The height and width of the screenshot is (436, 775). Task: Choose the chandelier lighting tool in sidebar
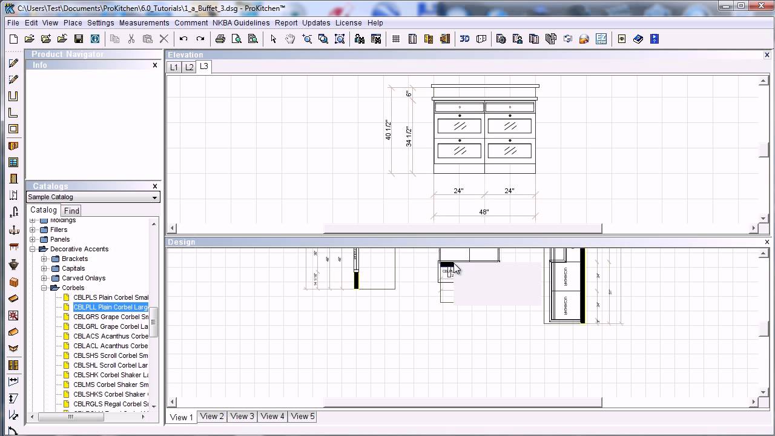point(13,230)
